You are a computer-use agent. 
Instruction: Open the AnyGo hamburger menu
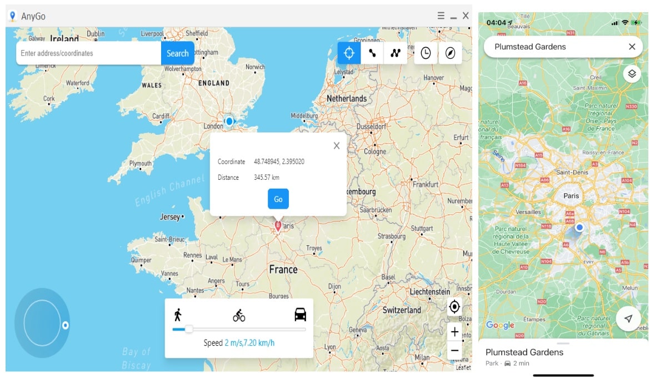441,16
